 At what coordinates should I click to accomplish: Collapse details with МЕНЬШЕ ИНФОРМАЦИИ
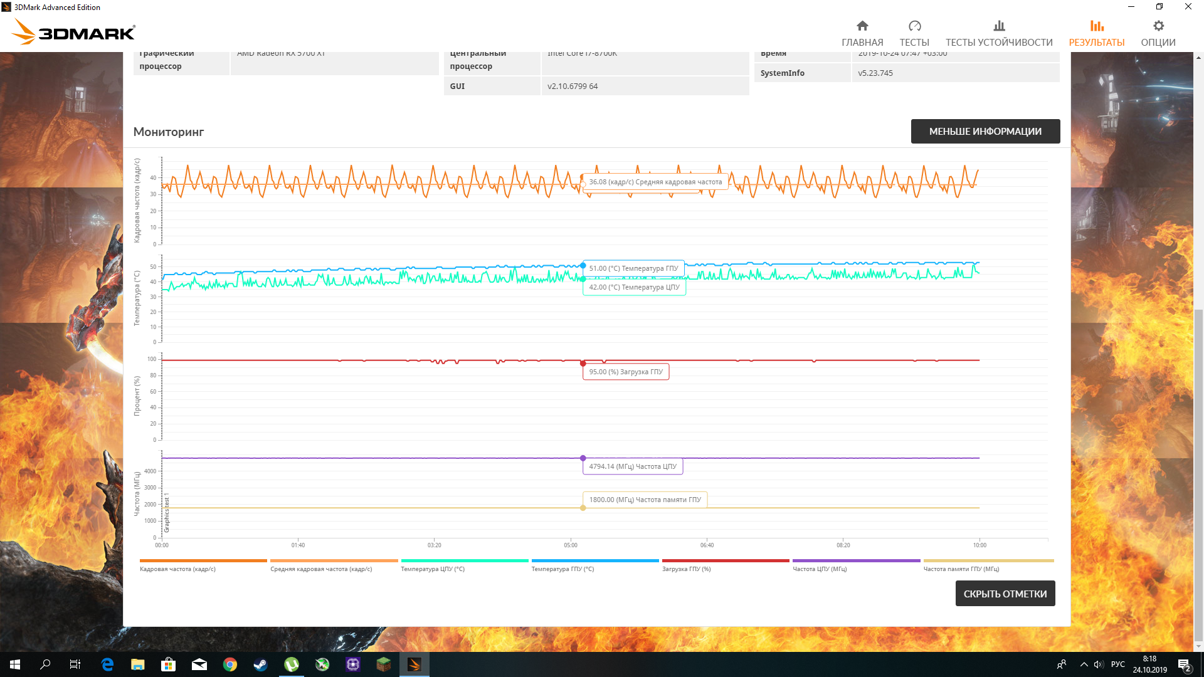pos(985,132)
